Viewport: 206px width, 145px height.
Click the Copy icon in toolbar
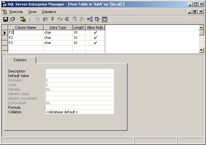coord(38,19)
